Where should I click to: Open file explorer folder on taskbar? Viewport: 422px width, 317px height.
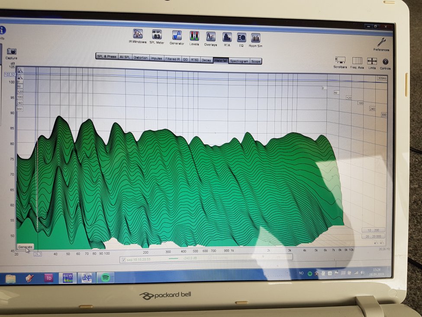pyautogui.click(x=10, y=279)
